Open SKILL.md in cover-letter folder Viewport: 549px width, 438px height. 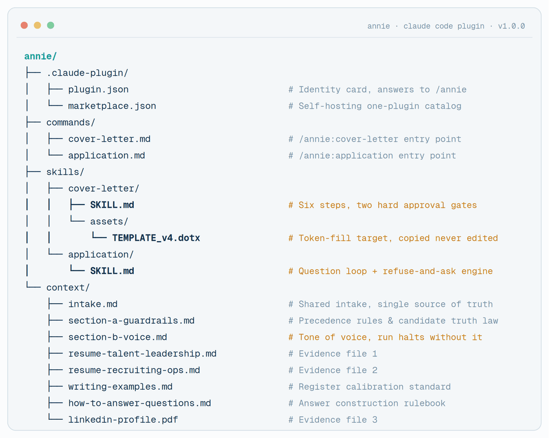[112, 205]
